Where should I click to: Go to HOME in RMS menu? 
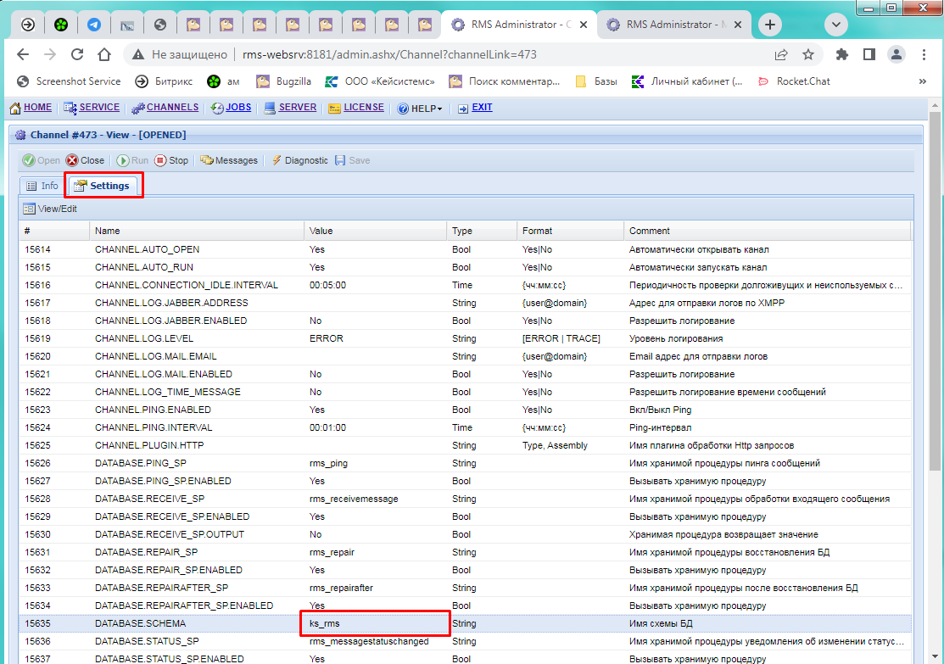(x=31, y=107)
